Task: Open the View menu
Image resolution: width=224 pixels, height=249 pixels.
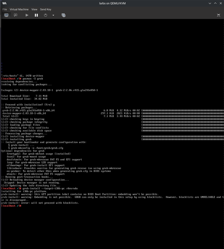Action: point(34,9)
